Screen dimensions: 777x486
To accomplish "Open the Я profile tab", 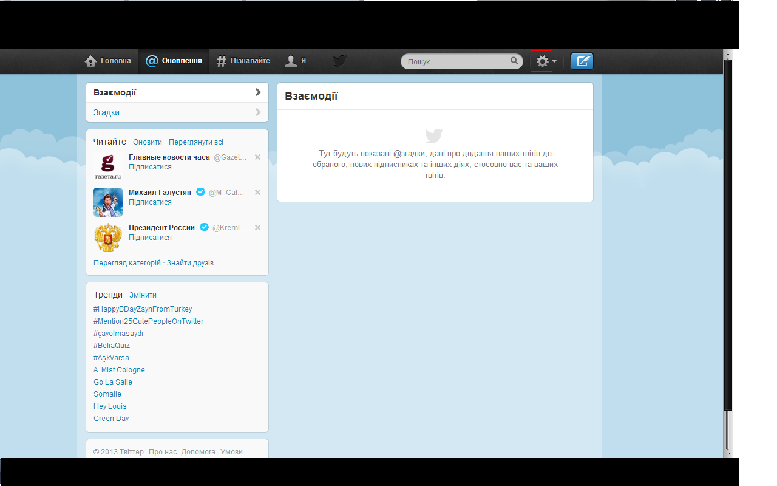I will point(296,61).
